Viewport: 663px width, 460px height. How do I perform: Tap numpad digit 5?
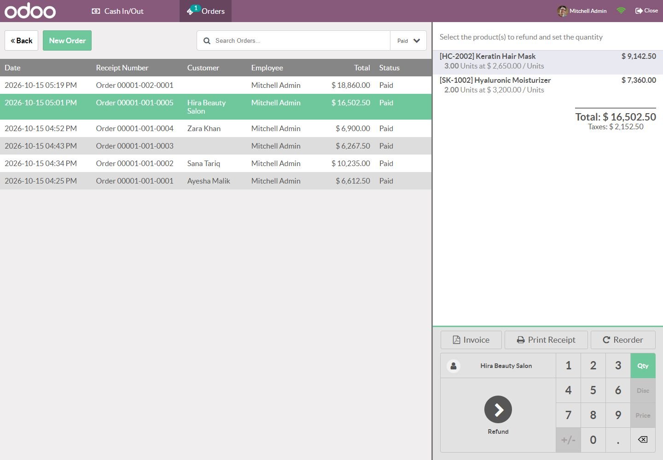(593, 391)
